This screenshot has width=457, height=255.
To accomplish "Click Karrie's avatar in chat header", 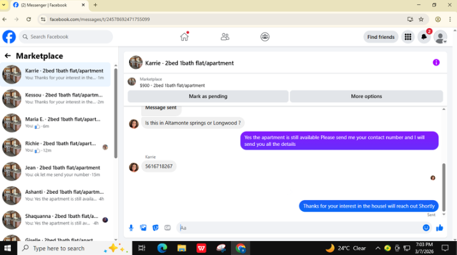I will (x=135, y=62).
